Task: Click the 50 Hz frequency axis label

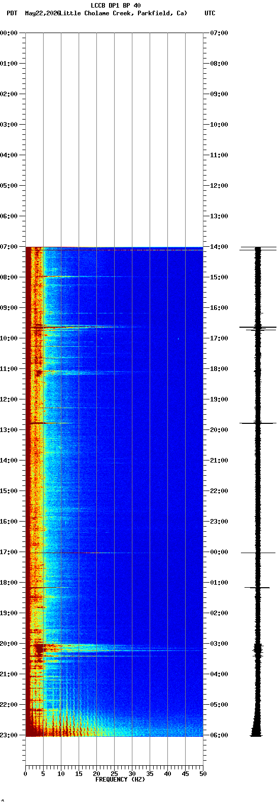Action: coord(203,774)
